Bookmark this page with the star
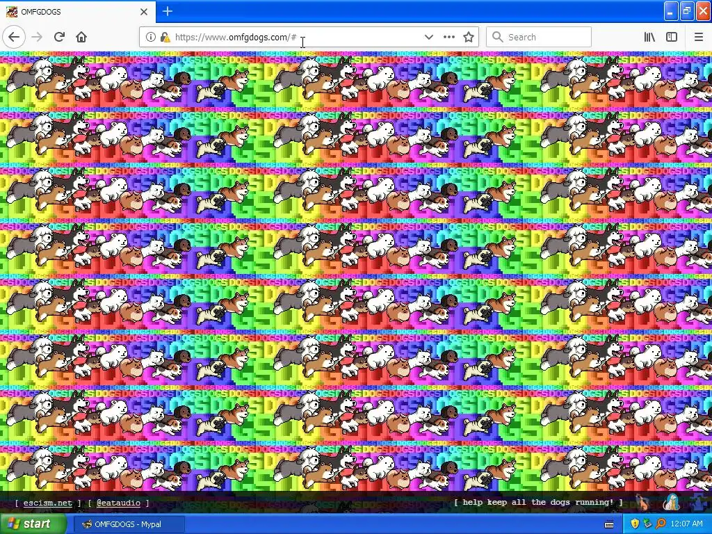The width and height of the screenshot is (712, 534). pyautogui.click(x=469, y=37)
